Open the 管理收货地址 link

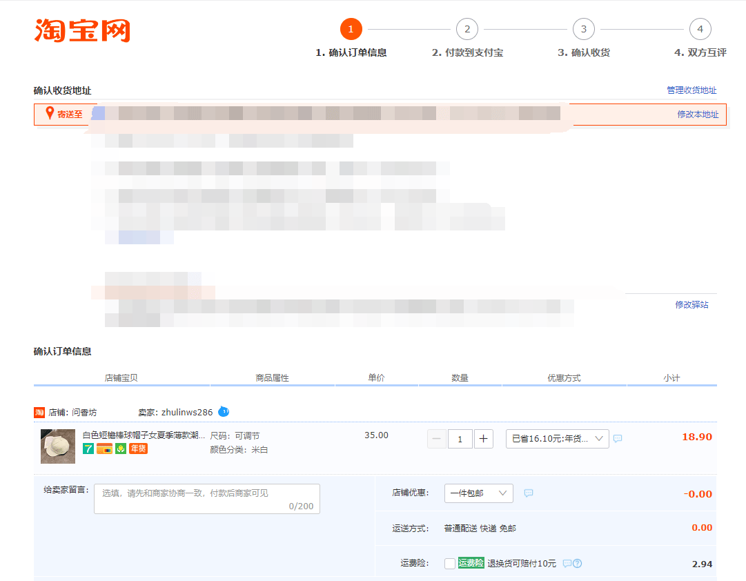pos(691,90)
